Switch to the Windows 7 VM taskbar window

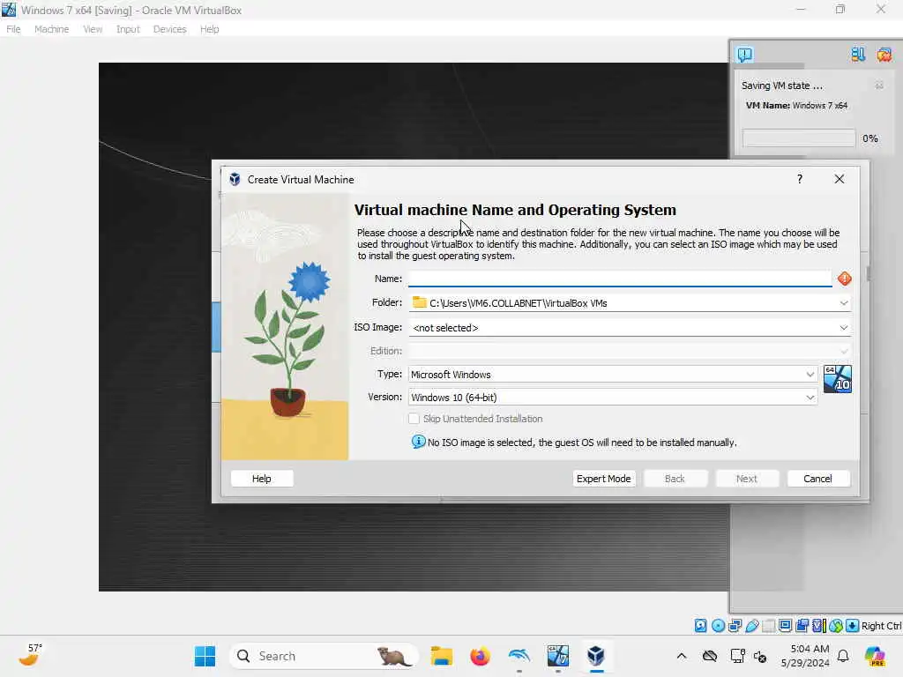click(557, 656)
